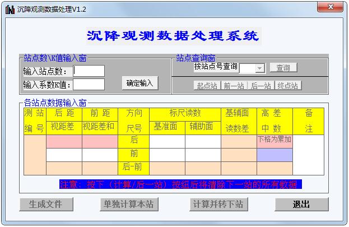Viewport: 349px width, 227px height.
Task: Select the 备注 notes cell
Action: [308, 155]
